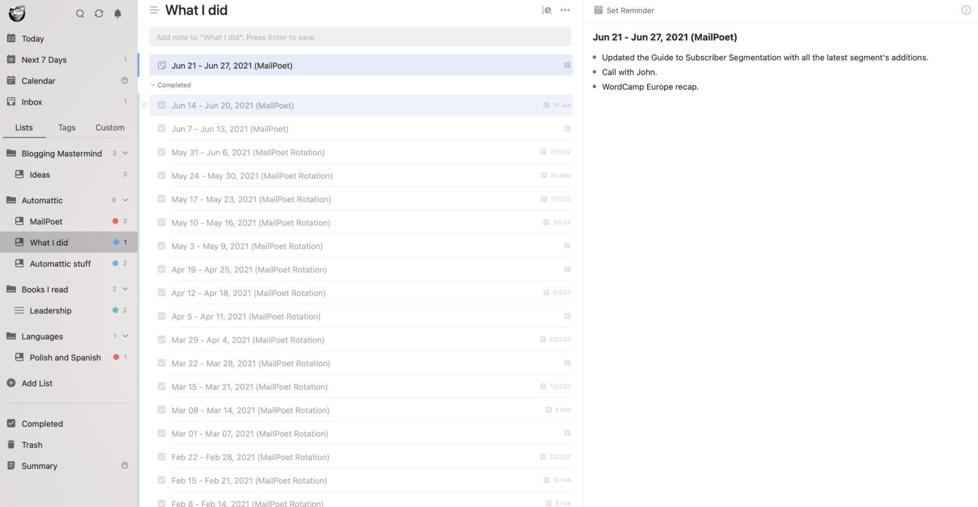Screen dimensions: 978x507
Task: Uncheck the Apr 12 - Apr 18, 2021 task
Action: coord(162,292)
